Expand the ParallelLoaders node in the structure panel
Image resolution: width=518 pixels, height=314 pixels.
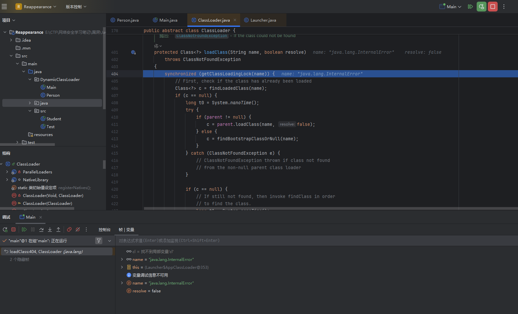click(7, 172)
